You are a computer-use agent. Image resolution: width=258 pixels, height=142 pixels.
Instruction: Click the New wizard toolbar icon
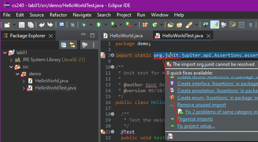pos(7,25)
